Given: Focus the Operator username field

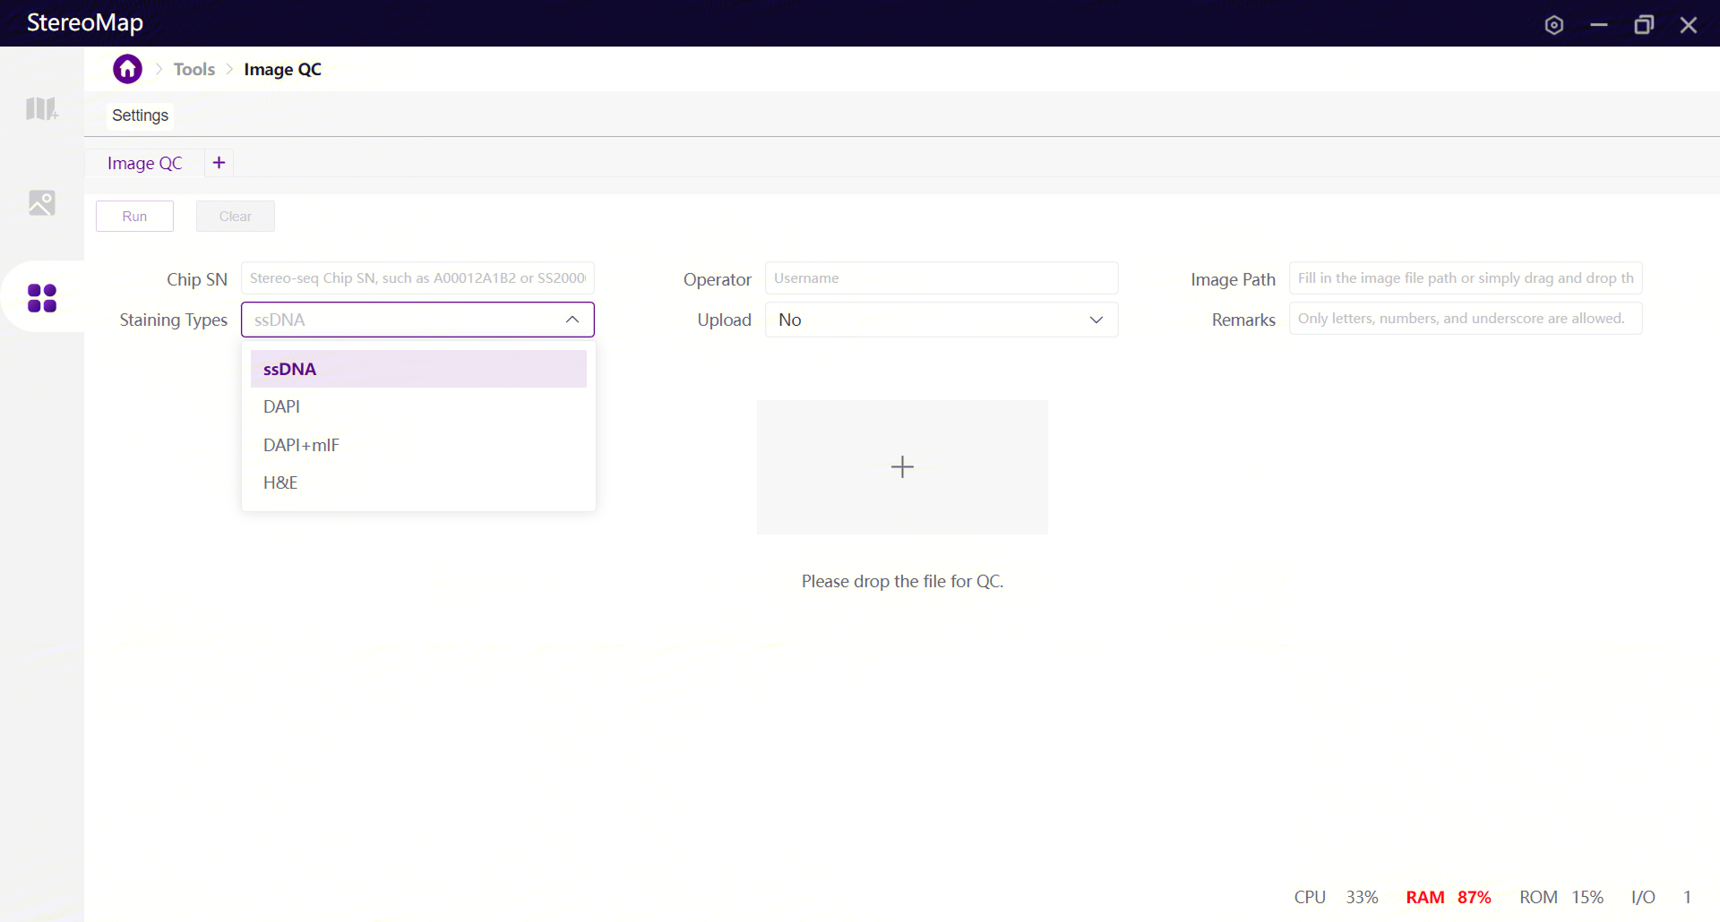Looking at the screenshot, I should click(942, 277).
